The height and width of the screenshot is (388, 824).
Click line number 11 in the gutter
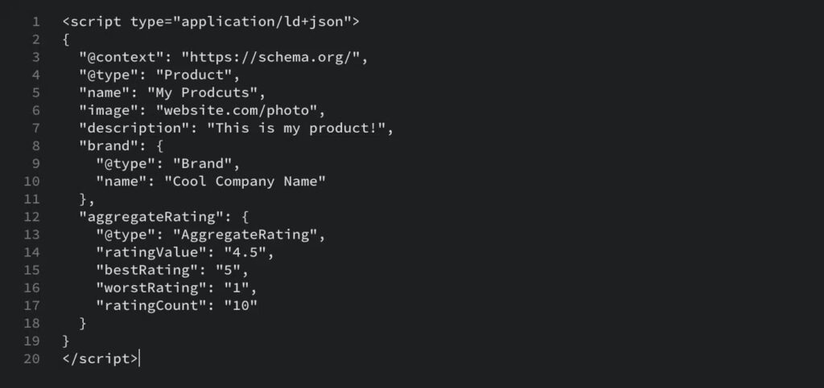click(31, 199)
